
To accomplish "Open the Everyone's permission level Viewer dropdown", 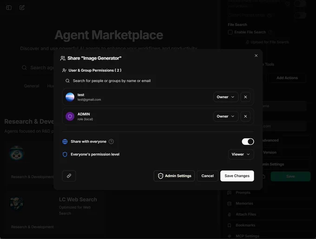I will pos(241,154).
